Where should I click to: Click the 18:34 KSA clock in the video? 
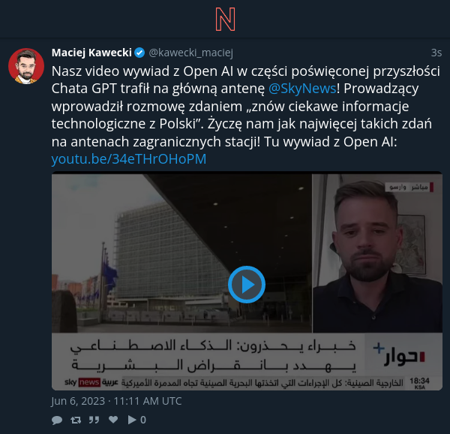[419, 383]
